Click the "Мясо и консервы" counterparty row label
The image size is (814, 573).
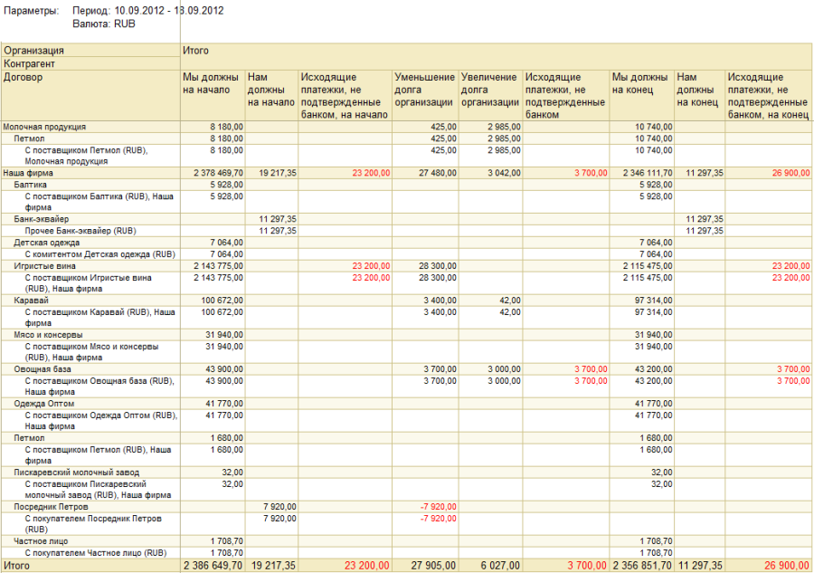click(48, 335)
